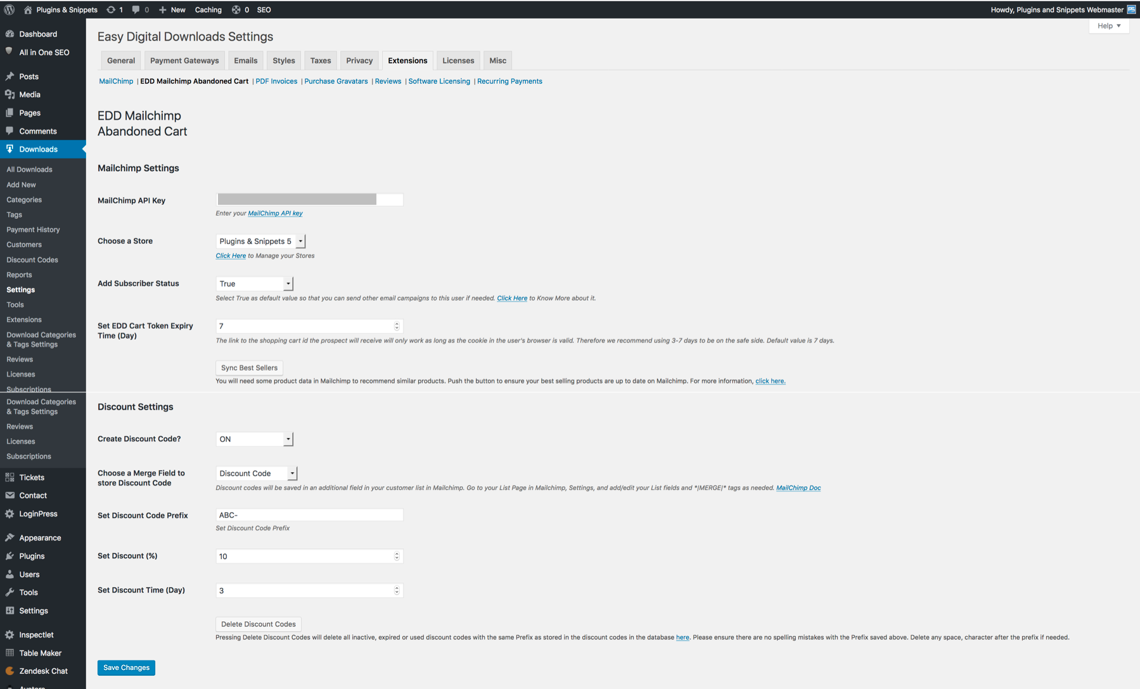
Task: Switch to the Licenses tab
Action: pyautogui.click(x=458, y=60)
